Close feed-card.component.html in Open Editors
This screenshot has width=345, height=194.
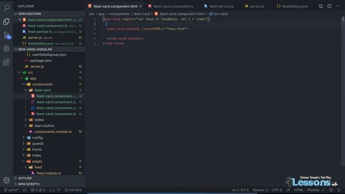click(x=20, y=19)
